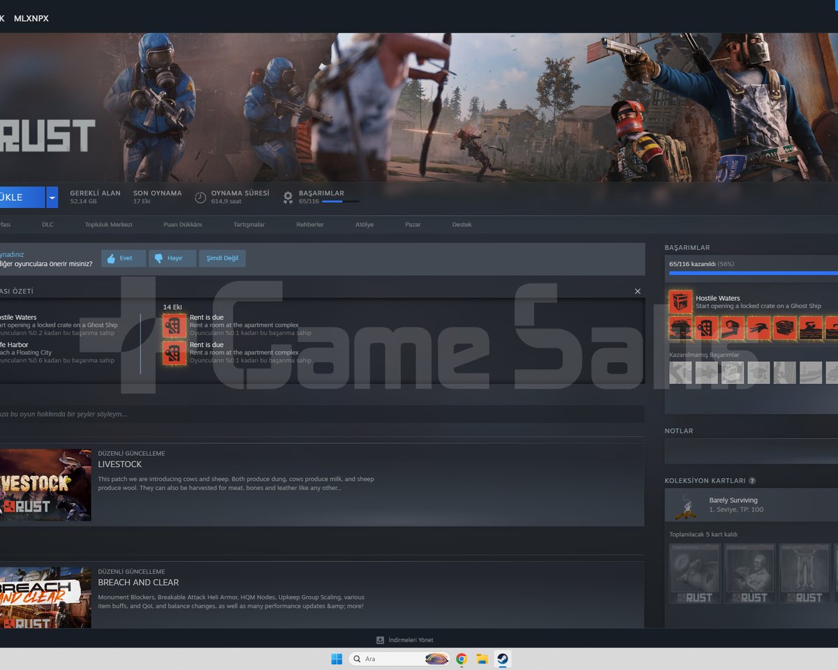Viewport: 838px width, 670px height.
Task: Open the LIVESTOCK update news title
Action: click(119, 464)
